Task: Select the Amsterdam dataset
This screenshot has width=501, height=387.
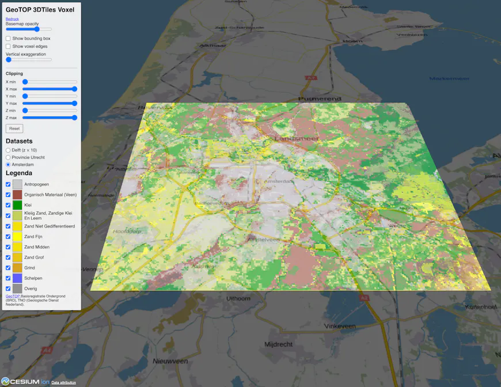Action: click(x=7, y=165)
